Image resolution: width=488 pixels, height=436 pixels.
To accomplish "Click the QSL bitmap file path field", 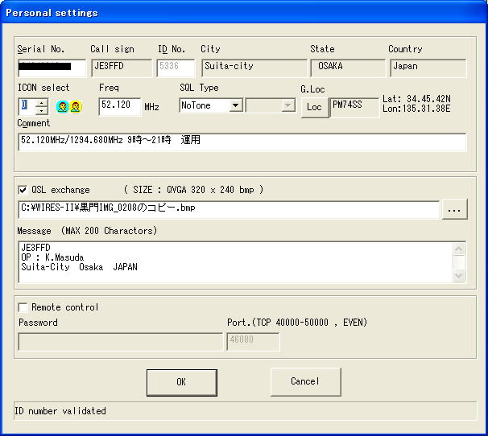I will [x=229, y=209].
